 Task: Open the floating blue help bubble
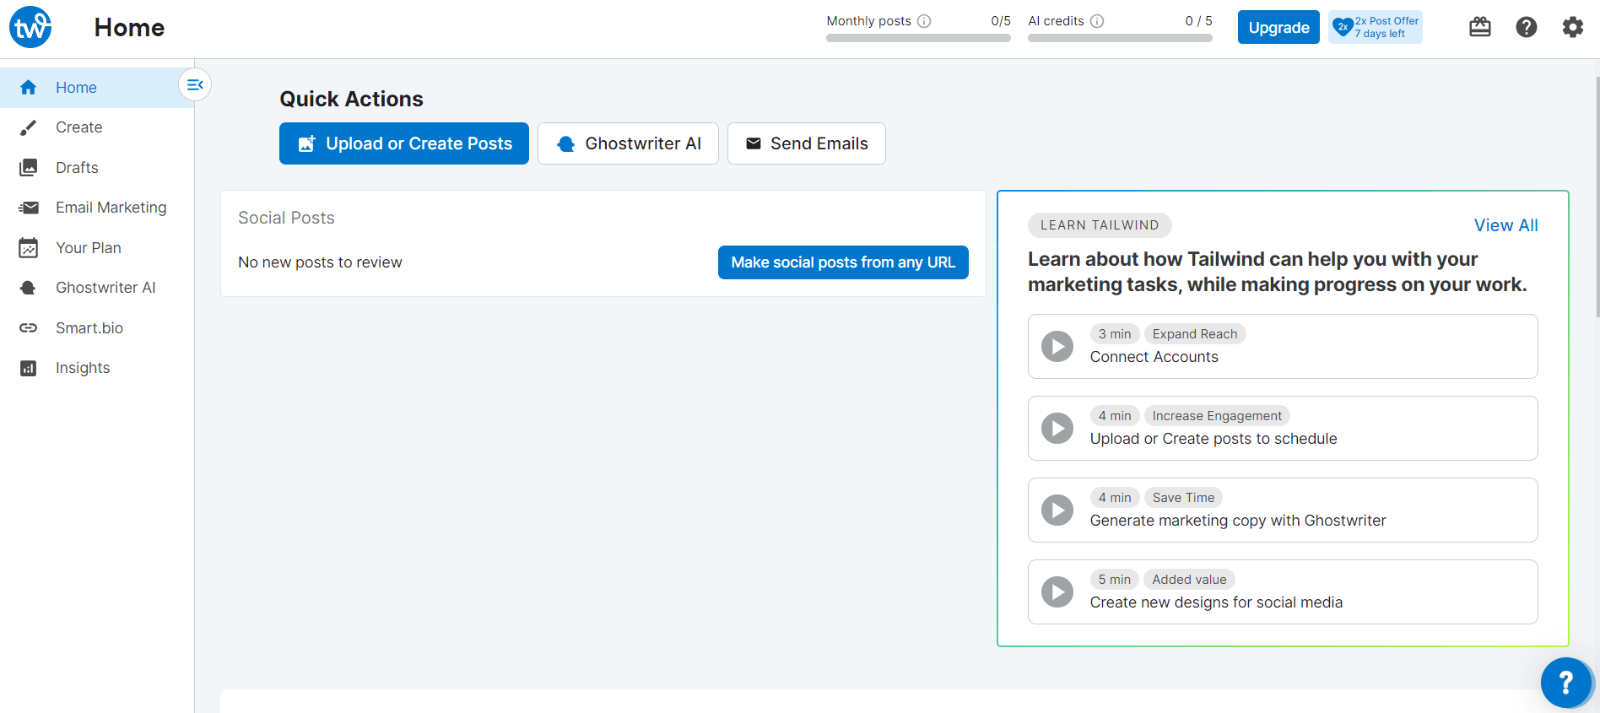pyautogui.click(x=1566, y=683)
